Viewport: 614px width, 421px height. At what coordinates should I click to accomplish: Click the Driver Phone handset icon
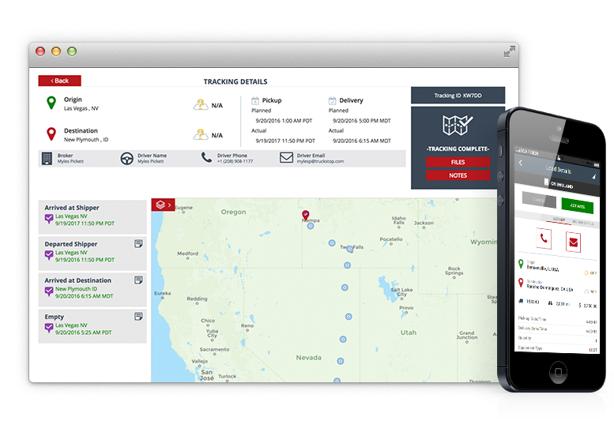click(206, 158)
